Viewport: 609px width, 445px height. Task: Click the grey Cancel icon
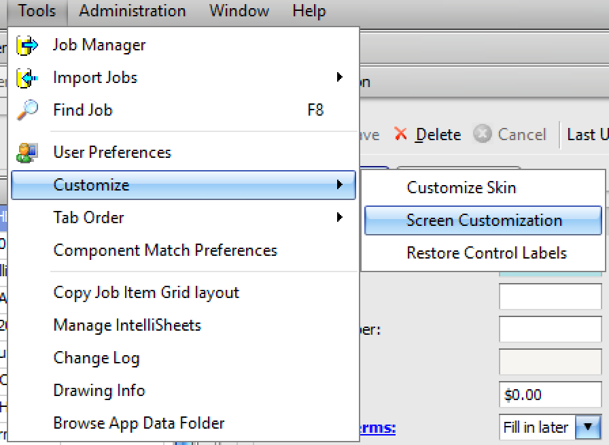click(482, 135)
